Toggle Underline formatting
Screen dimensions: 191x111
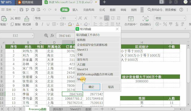(48, 24)
